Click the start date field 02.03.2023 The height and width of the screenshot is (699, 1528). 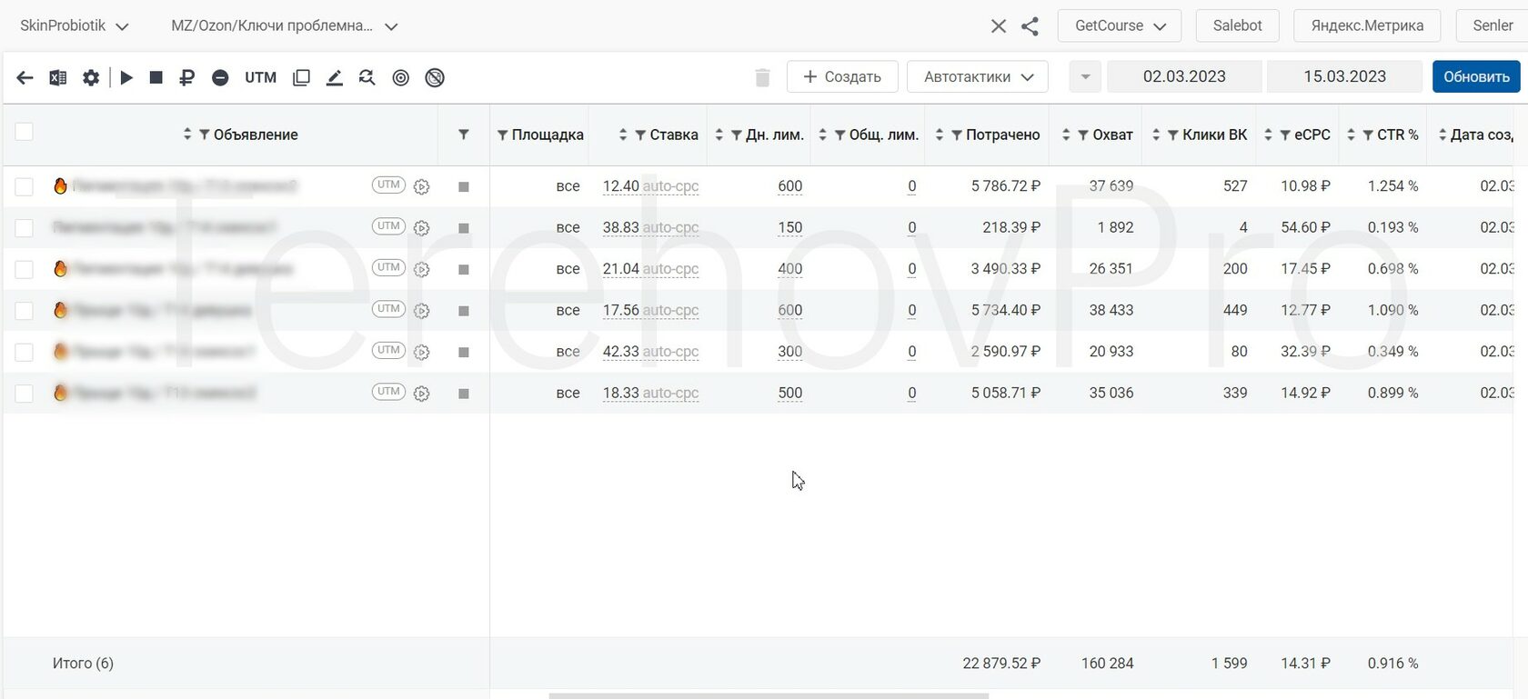click(1184, 77)
